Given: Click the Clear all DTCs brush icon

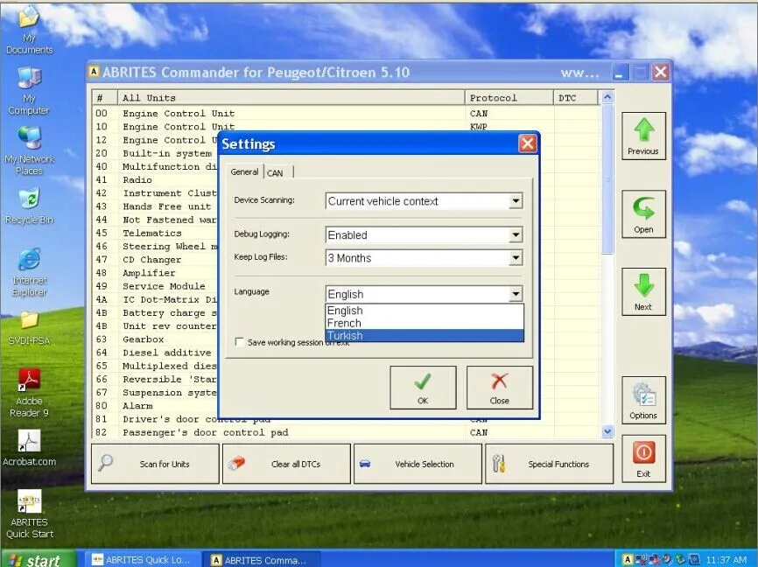Looking at the screenshot, I should 235,464.
